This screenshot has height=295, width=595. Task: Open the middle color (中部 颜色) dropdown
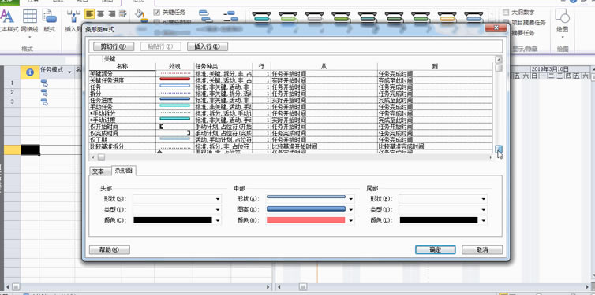tap(351, 220)
